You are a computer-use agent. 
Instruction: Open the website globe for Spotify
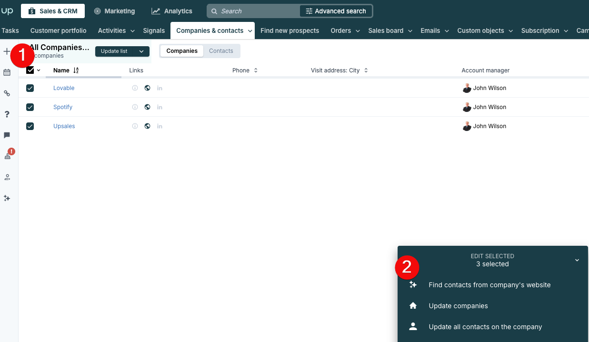coord(148,107)
